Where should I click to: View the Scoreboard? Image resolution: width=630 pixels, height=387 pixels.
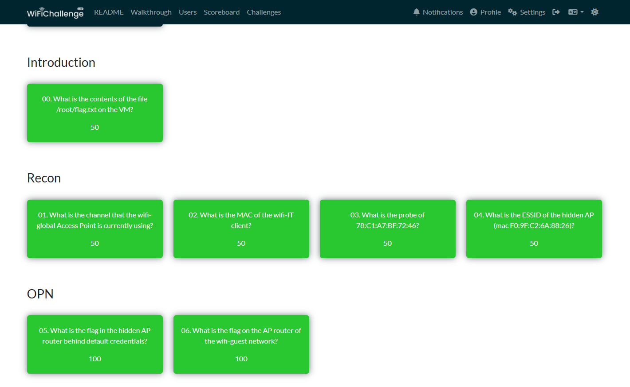(221, 12)
